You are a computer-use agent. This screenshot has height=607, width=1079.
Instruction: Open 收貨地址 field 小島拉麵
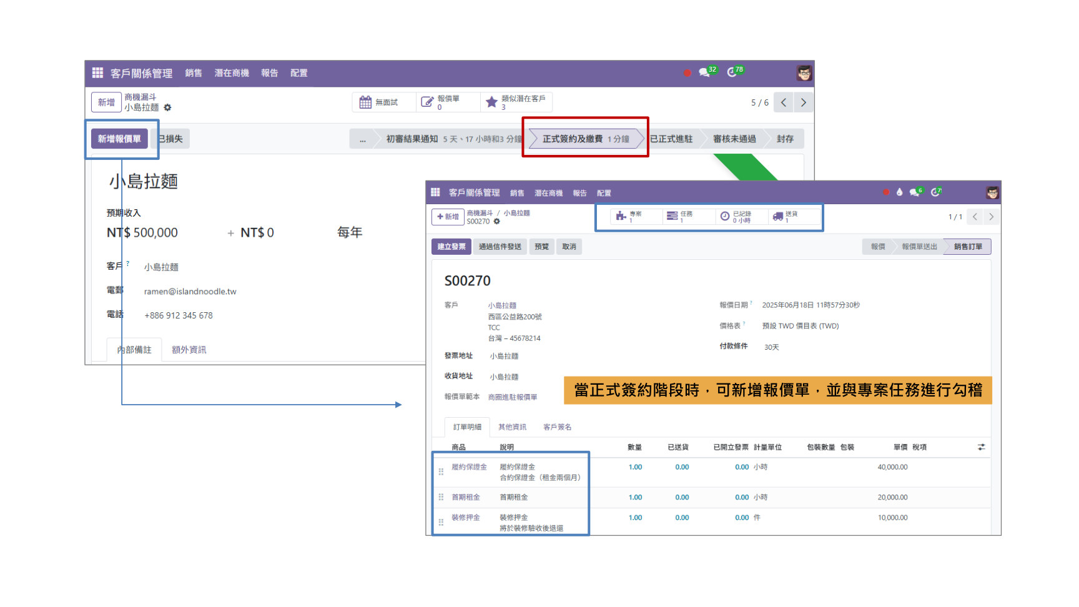coord(504,377)
